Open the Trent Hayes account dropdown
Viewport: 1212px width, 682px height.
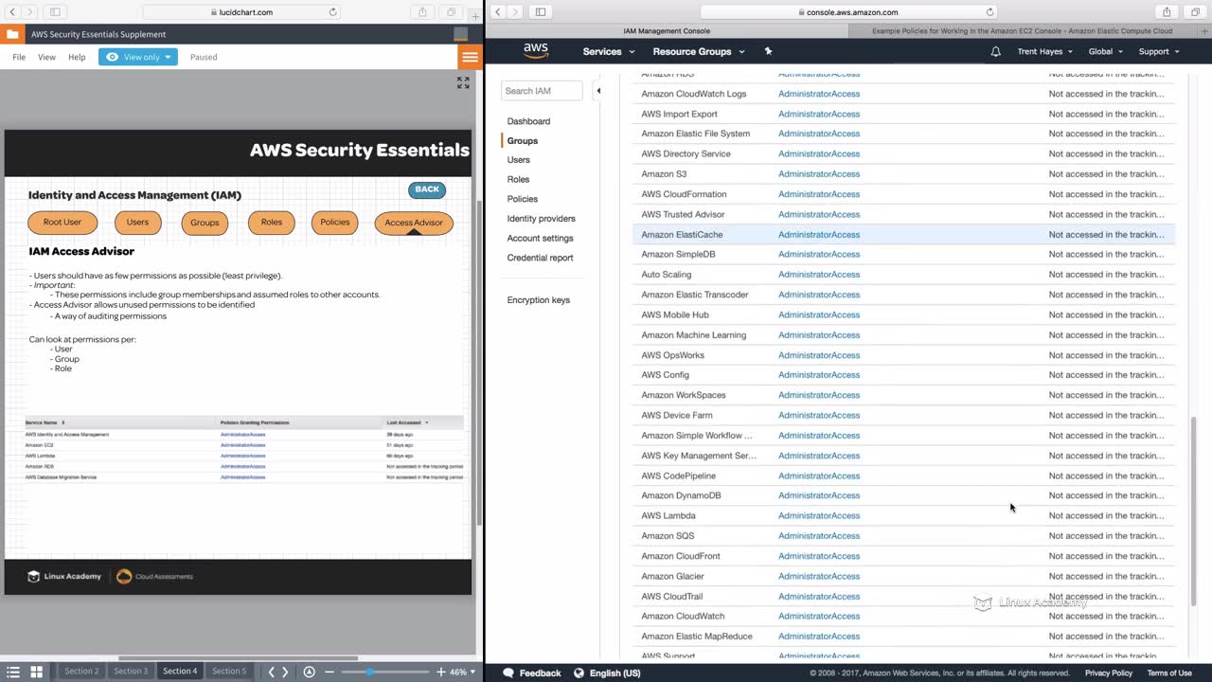click(1044, 51)
